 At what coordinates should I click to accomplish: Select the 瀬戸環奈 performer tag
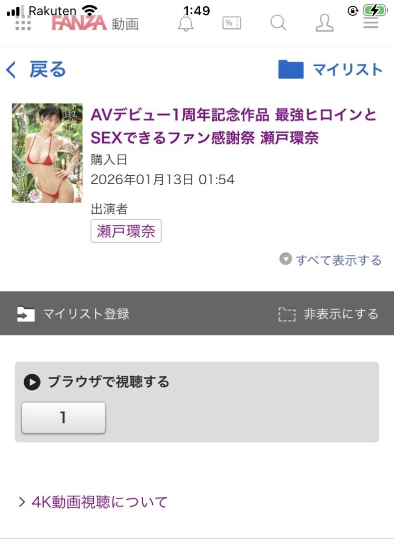point(126,231)
